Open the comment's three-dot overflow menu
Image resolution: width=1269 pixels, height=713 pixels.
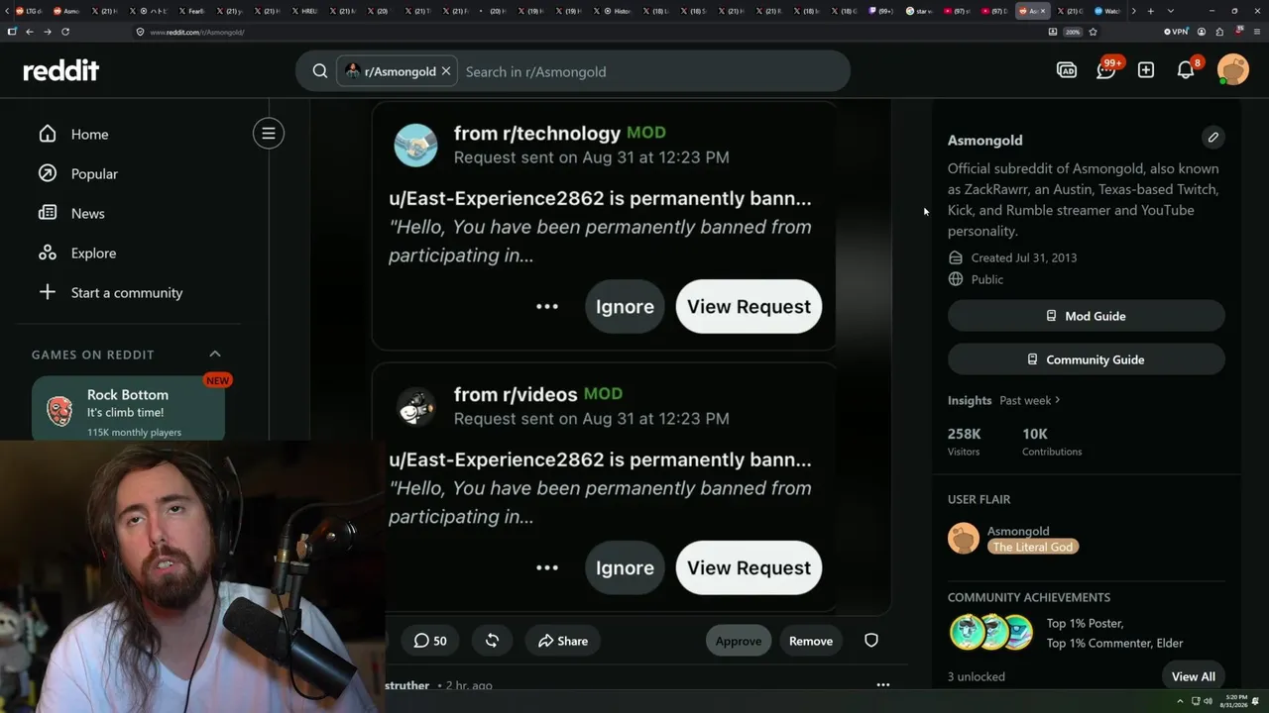[x=883, y=684]
